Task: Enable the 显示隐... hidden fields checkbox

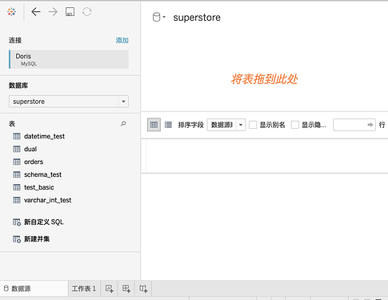Action: point(295,125)
